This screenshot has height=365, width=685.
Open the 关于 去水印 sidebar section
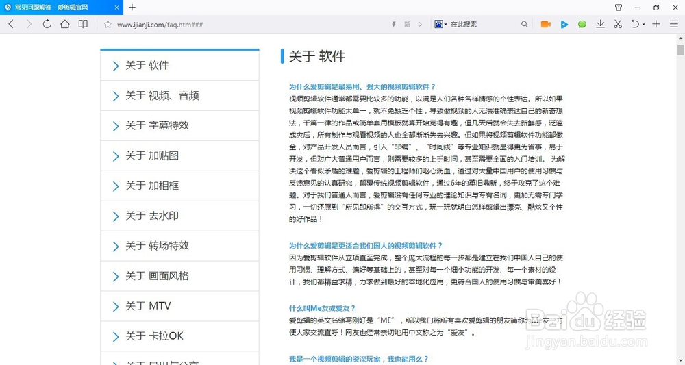(x=179, y=216)
